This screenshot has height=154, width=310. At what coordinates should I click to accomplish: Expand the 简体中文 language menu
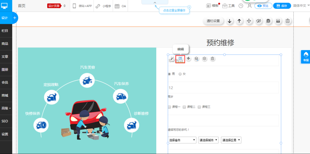click(x=301, y=6)
